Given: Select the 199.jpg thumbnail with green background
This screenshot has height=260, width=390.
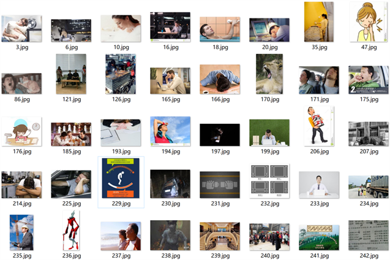Looking at the screenshot, I should click(x=269, y=132).
